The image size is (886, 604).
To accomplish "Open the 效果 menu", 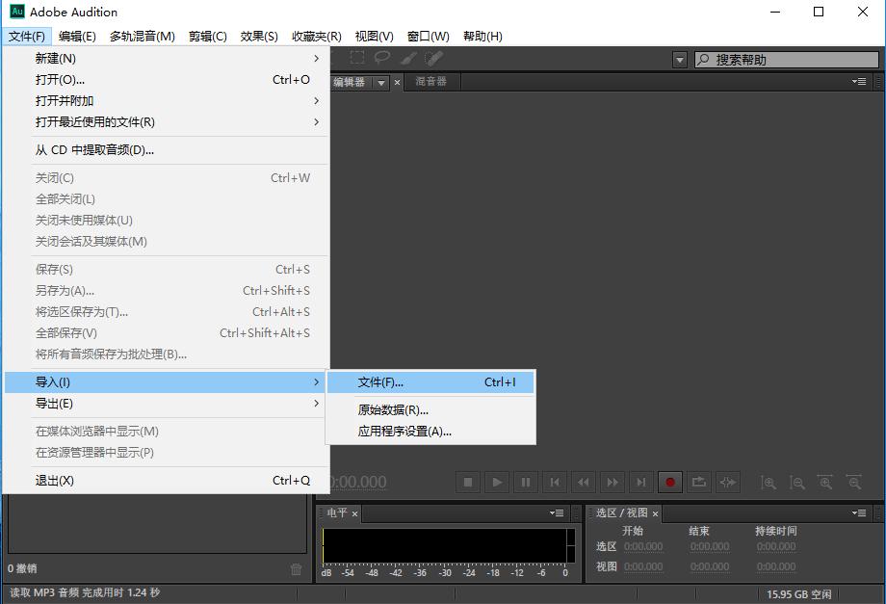I will click(x=258, y=36).
